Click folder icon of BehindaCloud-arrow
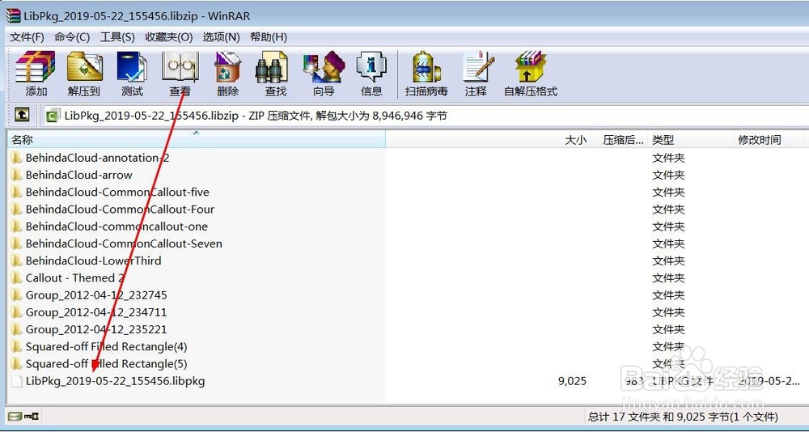The image size is (809, 432). pyautogui.click(x=16, y=175)
